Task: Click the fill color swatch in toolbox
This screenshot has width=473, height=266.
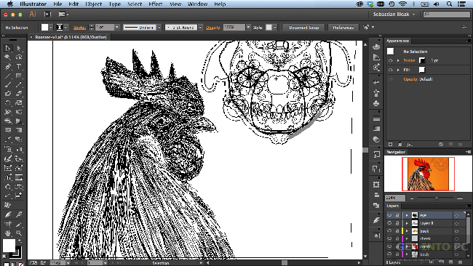Action: (9, 246)
